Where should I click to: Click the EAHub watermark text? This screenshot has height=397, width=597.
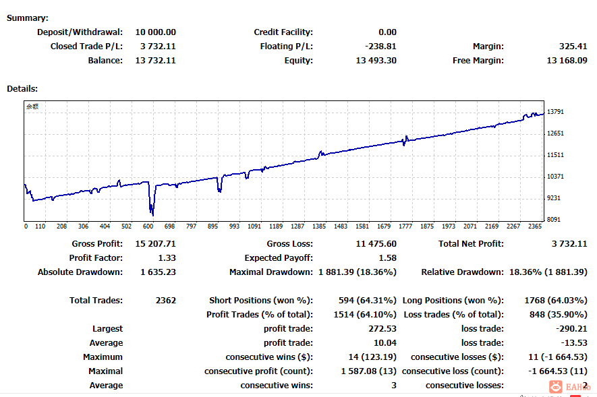tap(578, 387)
